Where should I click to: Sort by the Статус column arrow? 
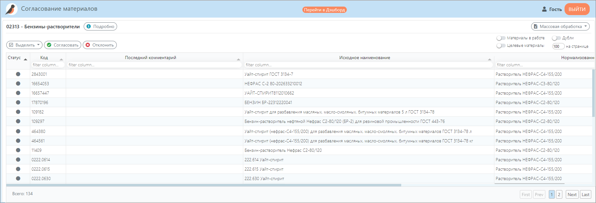click(25, 59)
